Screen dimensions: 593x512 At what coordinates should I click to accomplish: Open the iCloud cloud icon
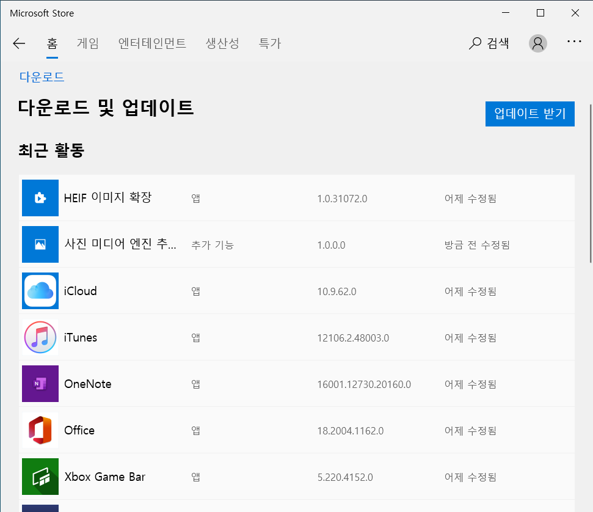(40, 291)
